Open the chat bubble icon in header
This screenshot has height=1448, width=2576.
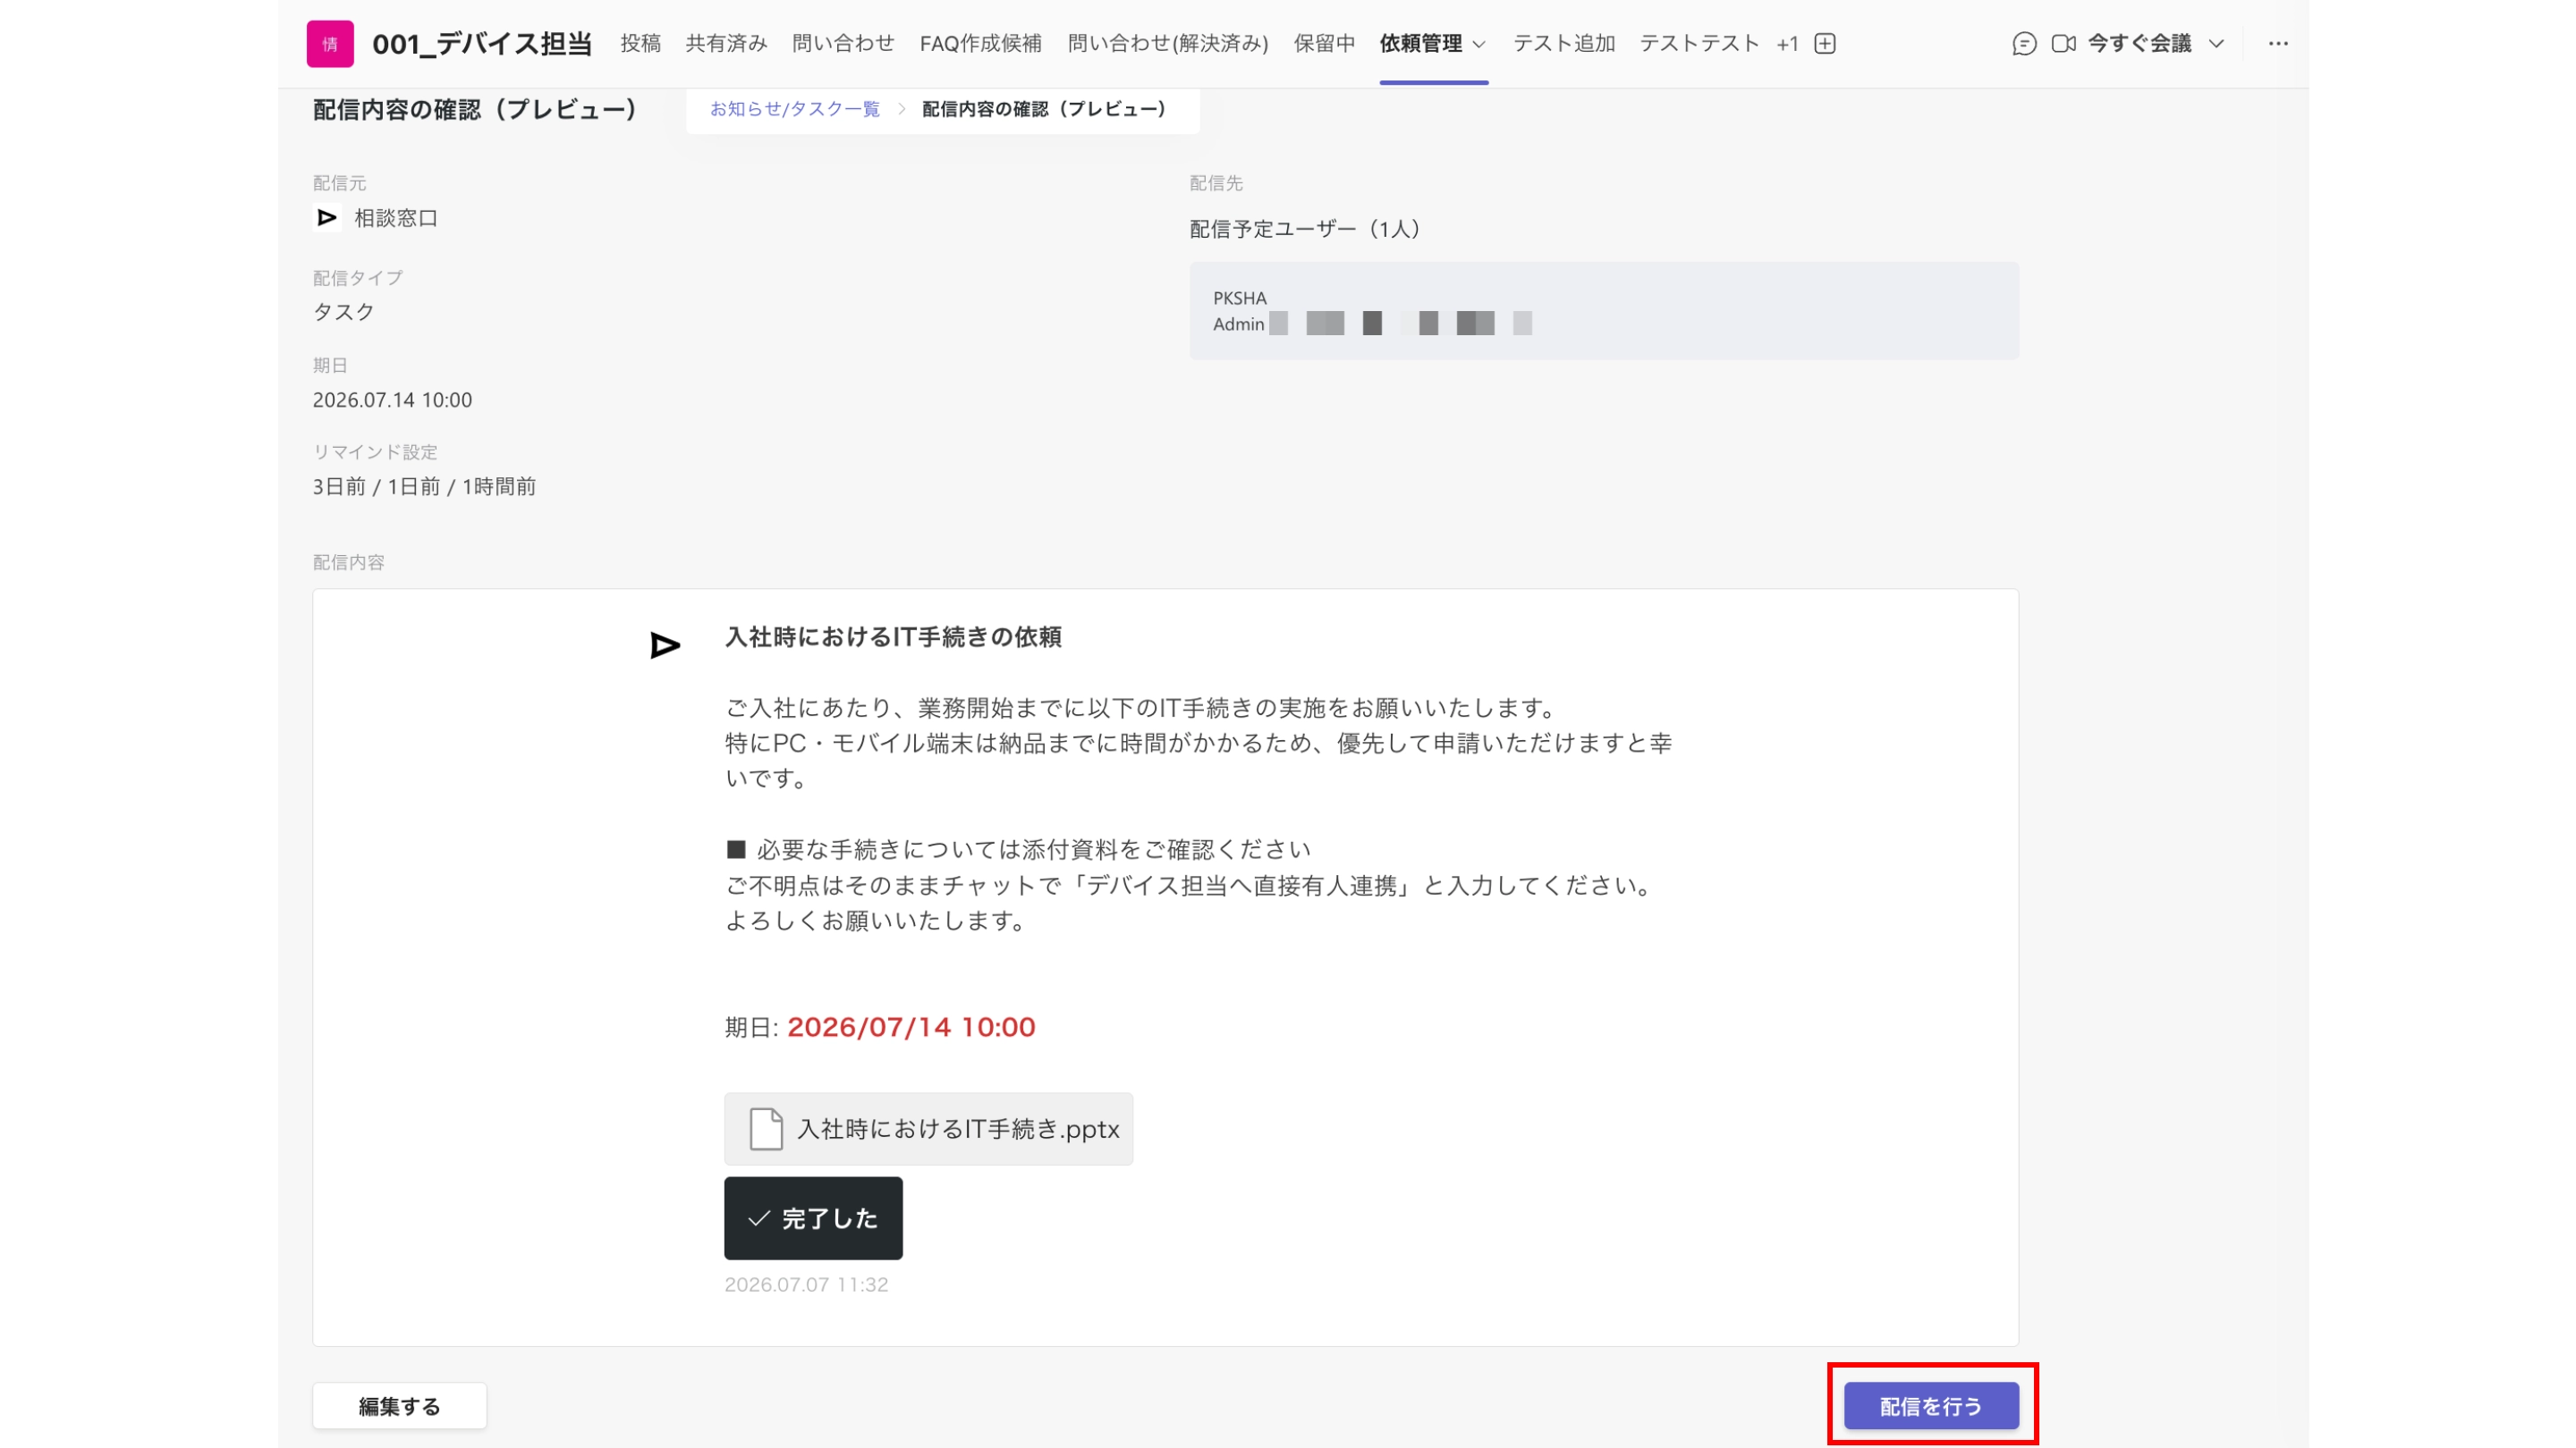click(2024, 44)
